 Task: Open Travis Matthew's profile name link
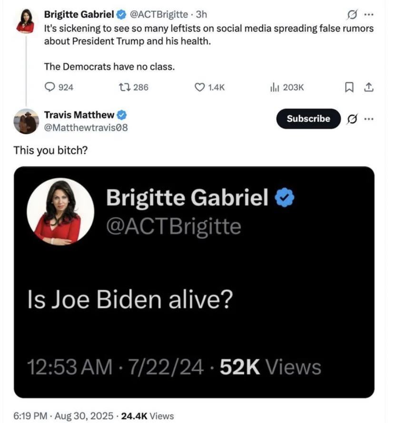coord(79,115)
